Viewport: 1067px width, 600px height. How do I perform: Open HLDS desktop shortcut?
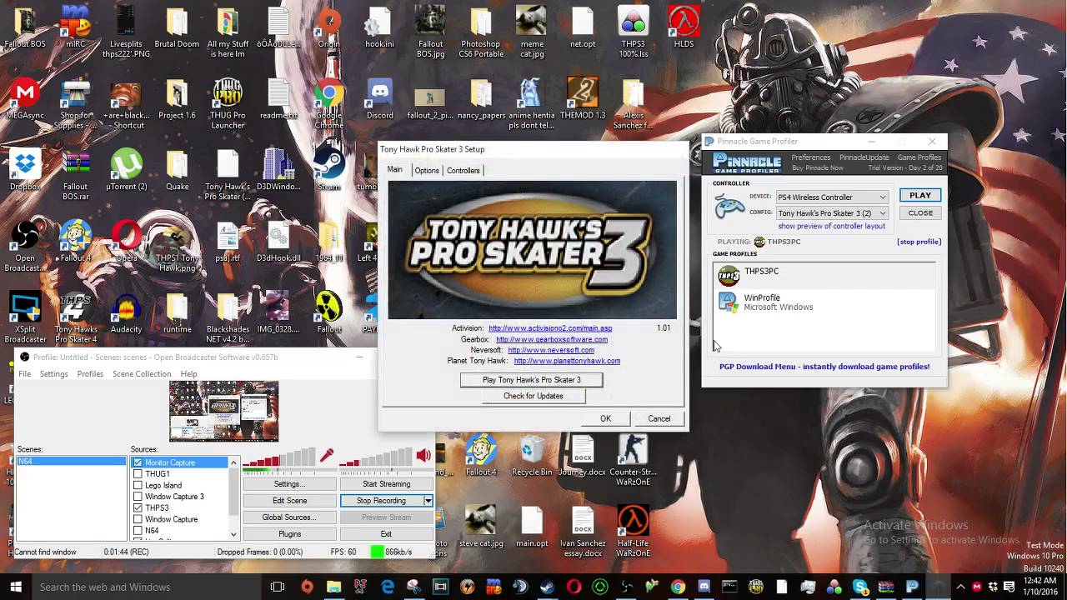[684, 25]
